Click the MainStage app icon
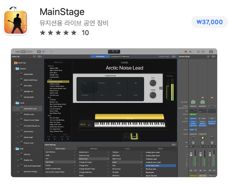 point(16,21)
